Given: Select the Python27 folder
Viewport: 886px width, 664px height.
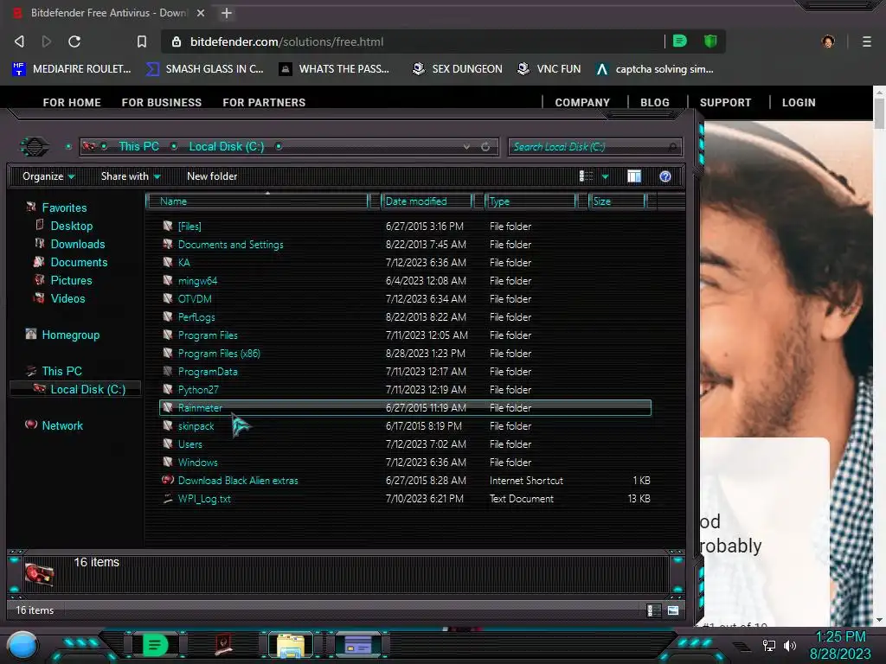Looking at the screenshot, I should [198, 390].
